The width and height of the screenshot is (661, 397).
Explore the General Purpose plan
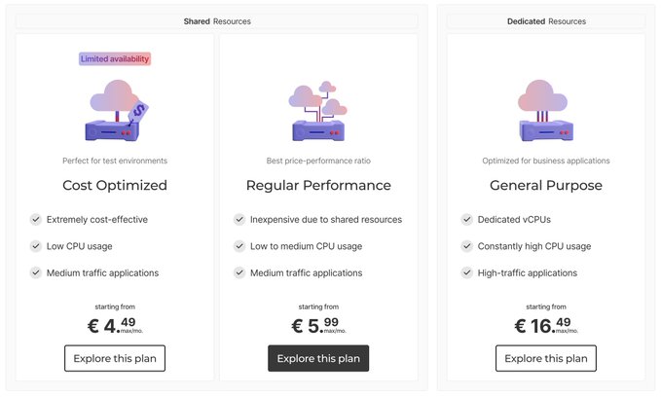click(546, 358)
